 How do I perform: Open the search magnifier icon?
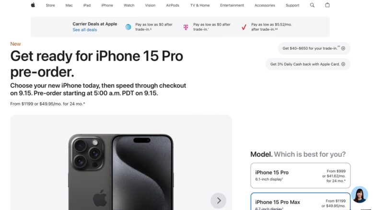click(x=312, y=5)
